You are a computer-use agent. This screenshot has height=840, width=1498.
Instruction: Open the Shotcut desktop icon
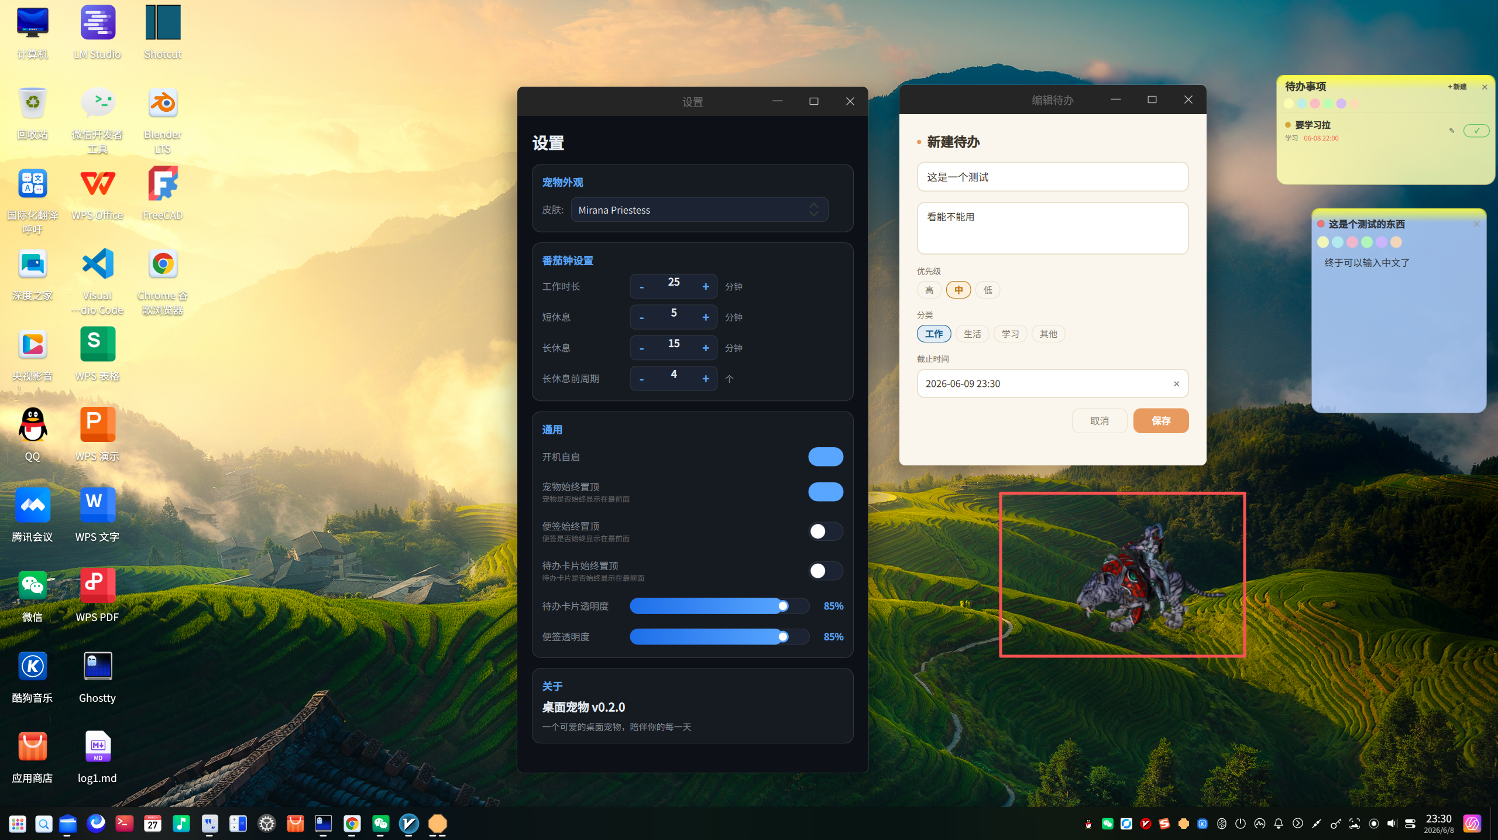coord(163,32)
